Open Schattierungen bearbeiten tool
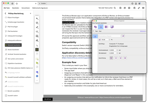This screenshot has height=104, width=148. [15, 22]
